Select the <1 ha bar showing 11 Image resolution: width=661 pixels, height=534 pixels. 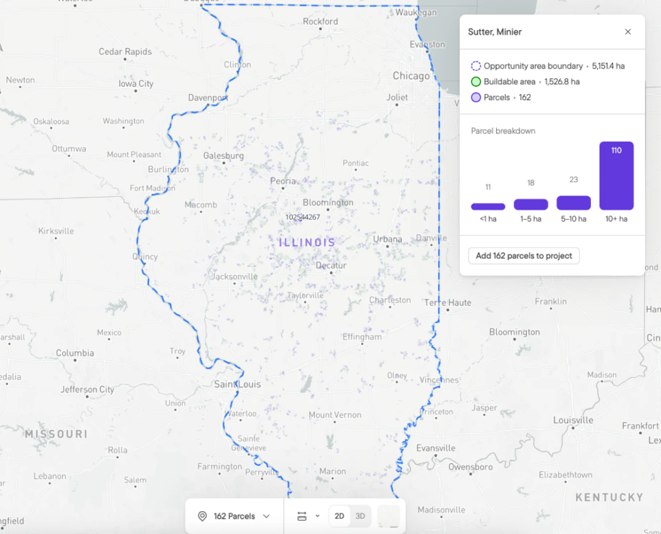pyautogui.click(x=488, y=206)
